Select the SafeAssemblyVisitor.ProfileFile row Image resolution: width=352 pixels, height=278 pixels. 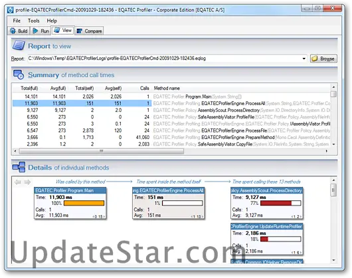(171, 117)
